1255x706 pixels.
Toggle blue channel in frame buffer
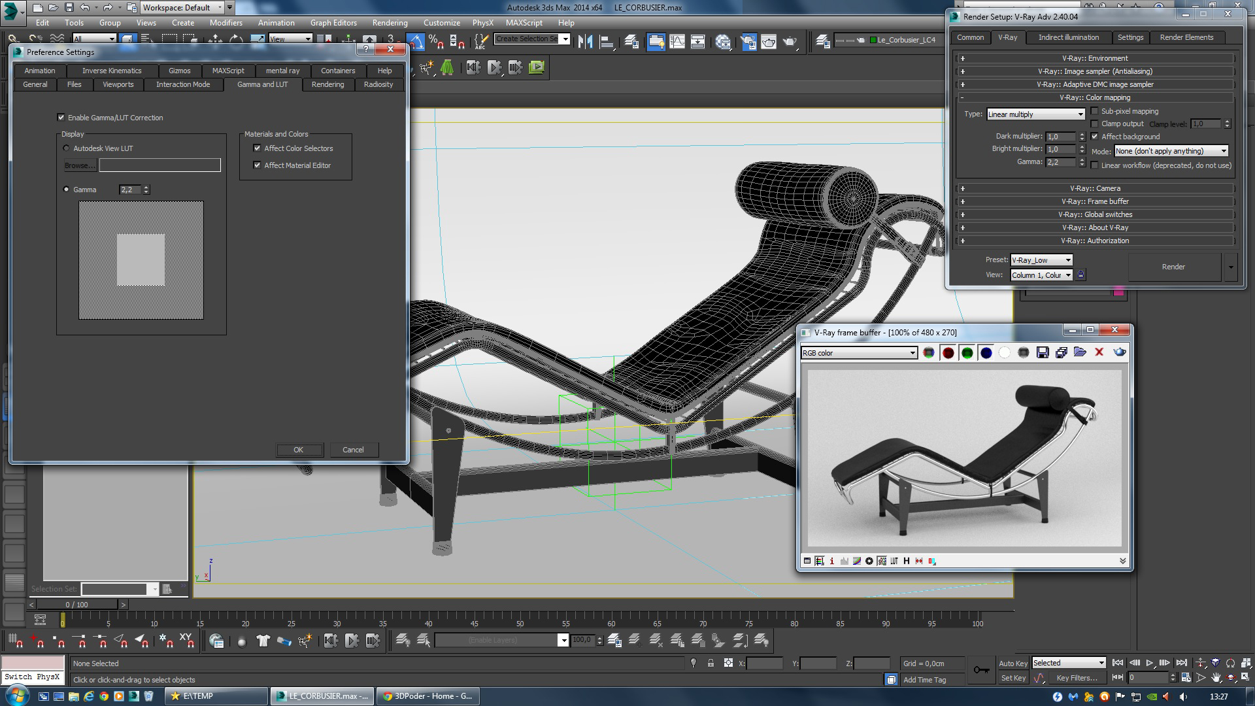[986, 353]
